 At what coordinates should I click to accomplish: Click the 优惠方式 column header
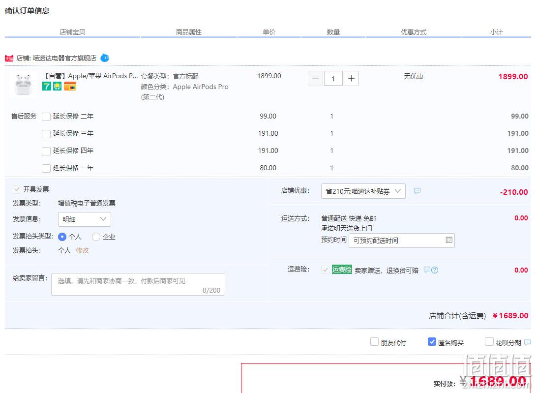coord(414,32)
